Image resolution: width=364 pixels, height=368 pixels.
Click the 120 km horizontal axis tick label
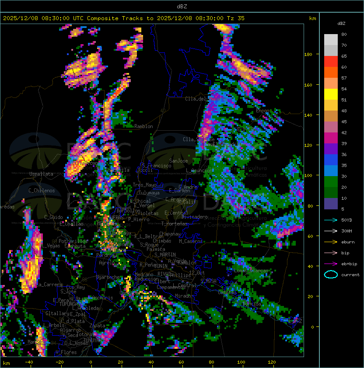click(x=272, y=362)
